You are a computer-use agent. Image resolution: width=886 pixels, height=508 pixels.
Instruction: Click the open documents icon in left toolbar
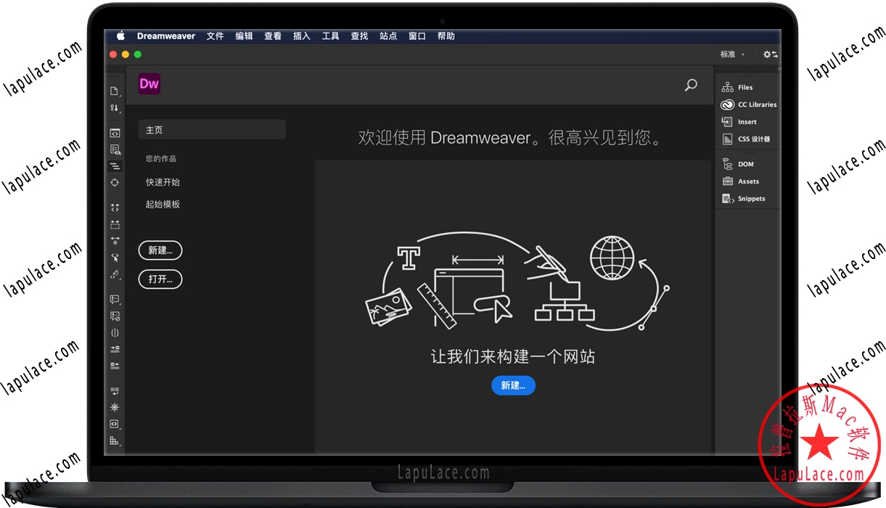coord(114,91)
